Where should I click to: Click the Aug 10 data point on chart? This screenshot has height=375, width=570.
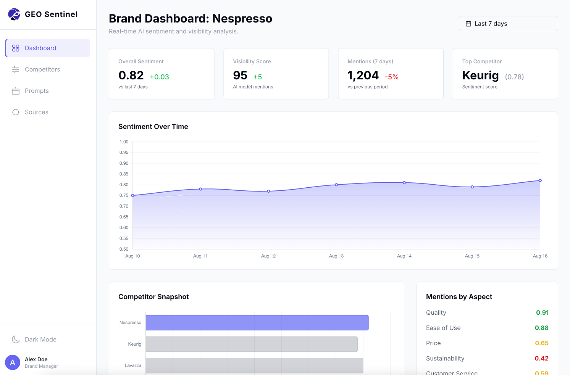132,195
